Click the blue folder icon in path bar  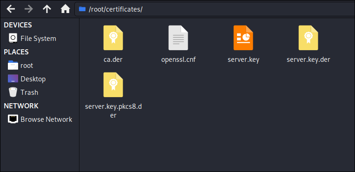click(82, 9)
